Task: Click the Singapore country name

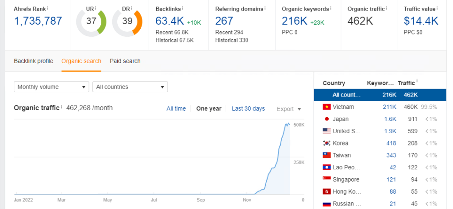Action: [x=346, y=179]
